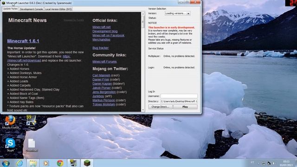Follow the Minecraft.net official link
This screenshot has height=167, width=297.
coord(102,27)
